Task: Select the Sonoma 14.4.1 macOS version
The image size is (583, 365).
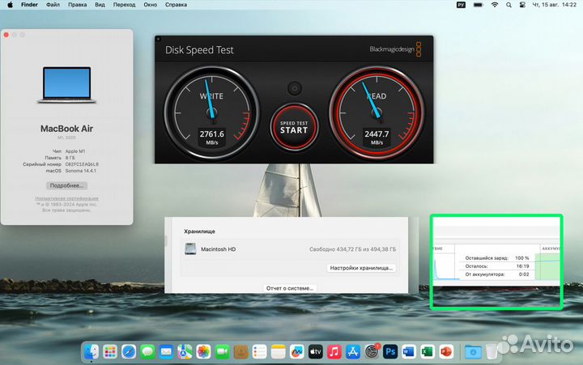Action: (81, 171)
